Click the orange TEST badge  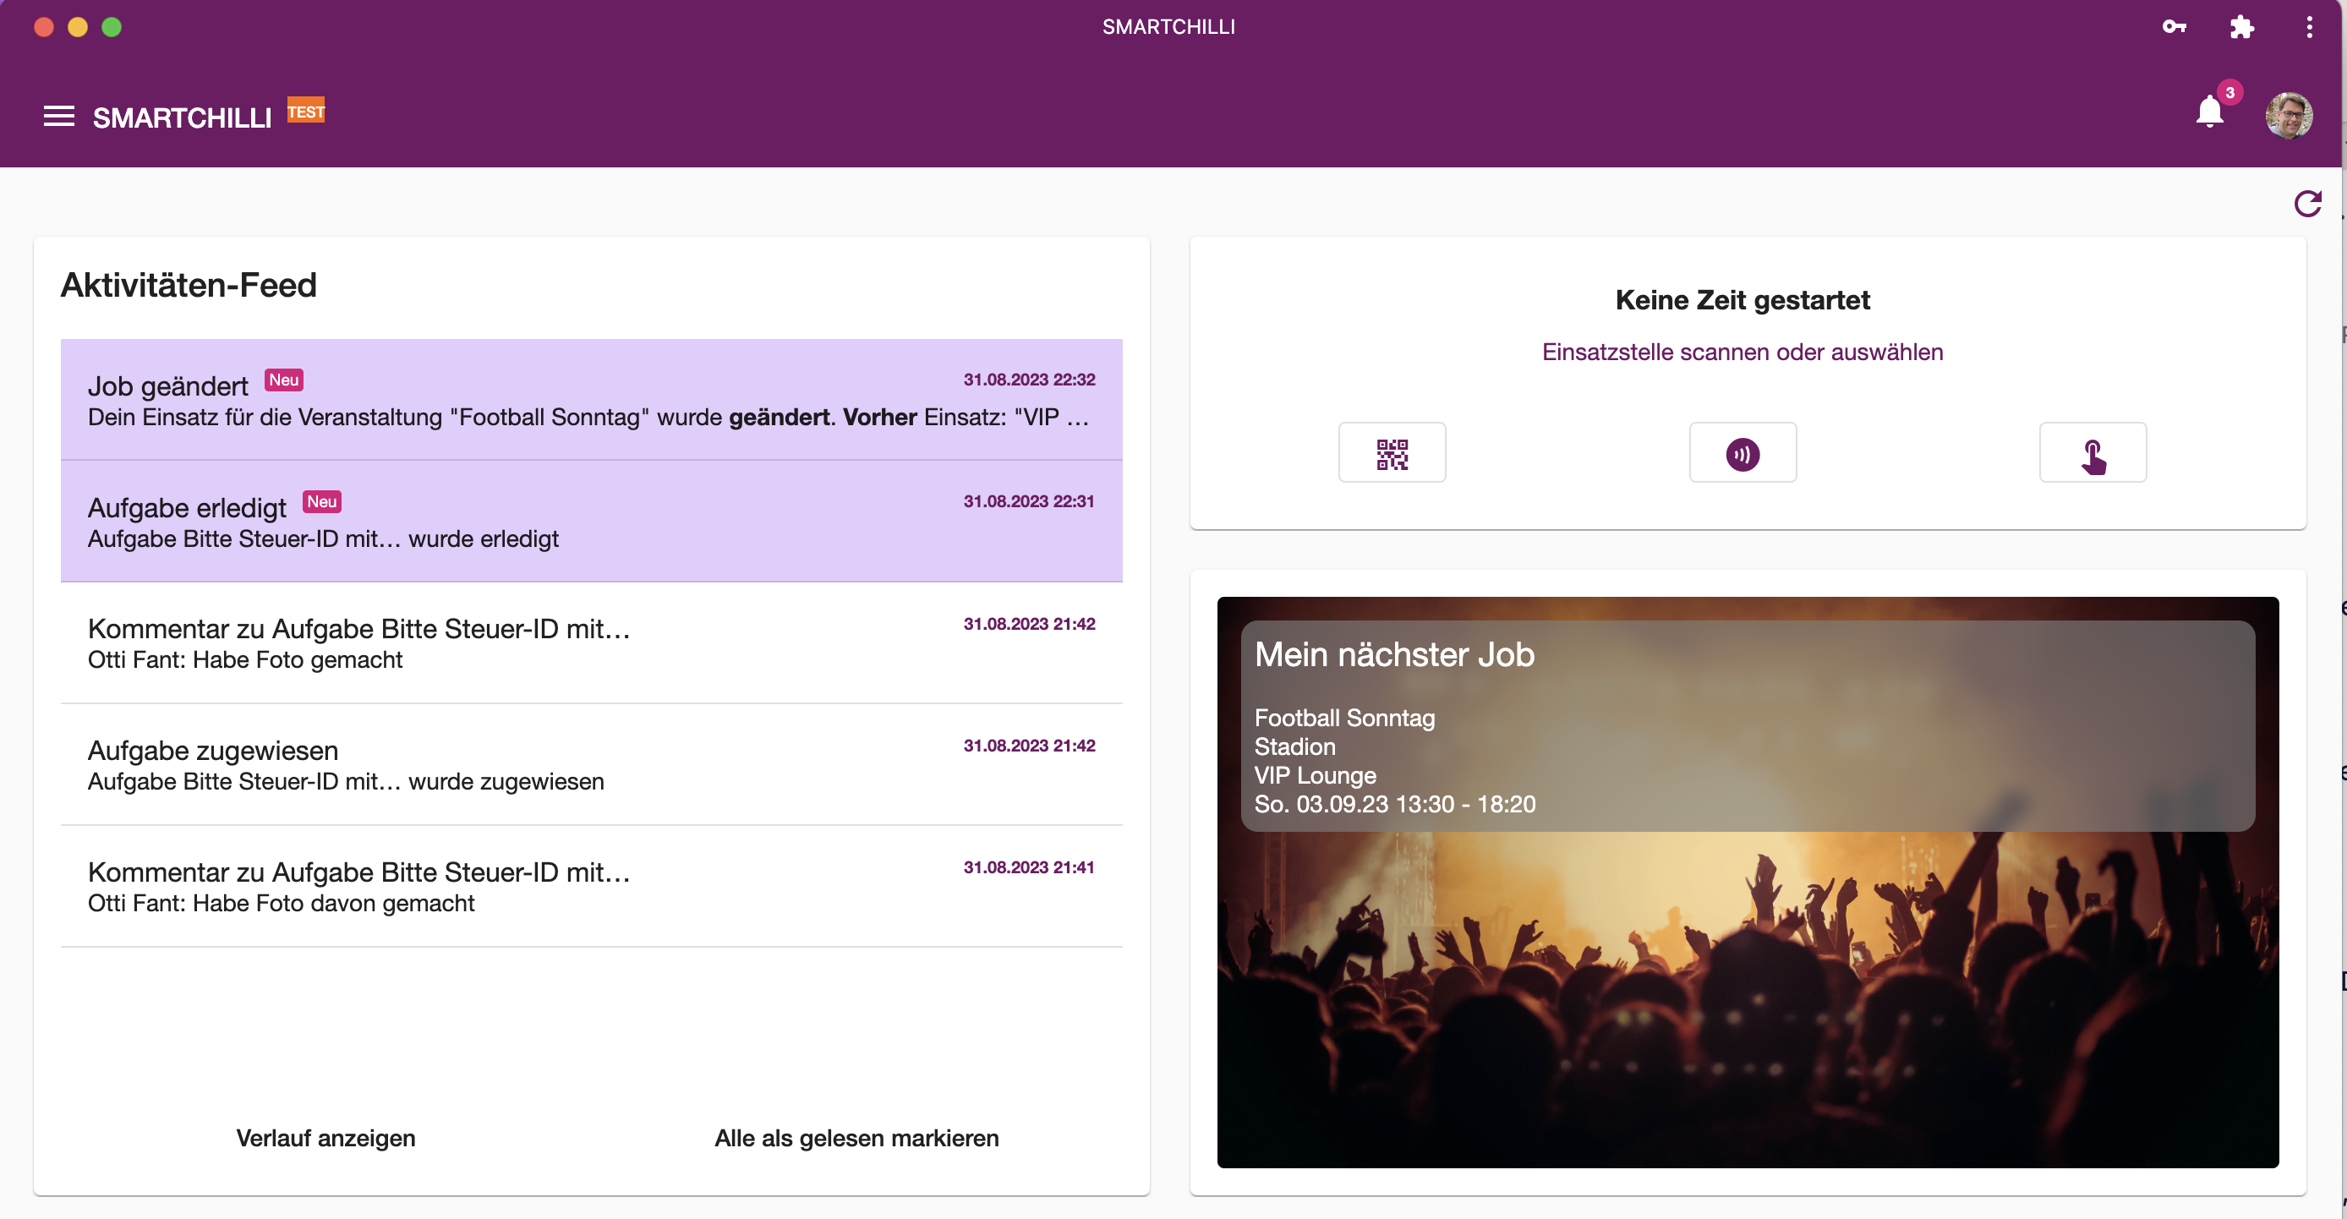click(306, 111)
